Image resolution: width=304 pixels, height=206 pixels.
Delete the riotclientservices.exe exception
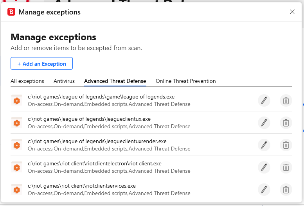click(286, 190)
